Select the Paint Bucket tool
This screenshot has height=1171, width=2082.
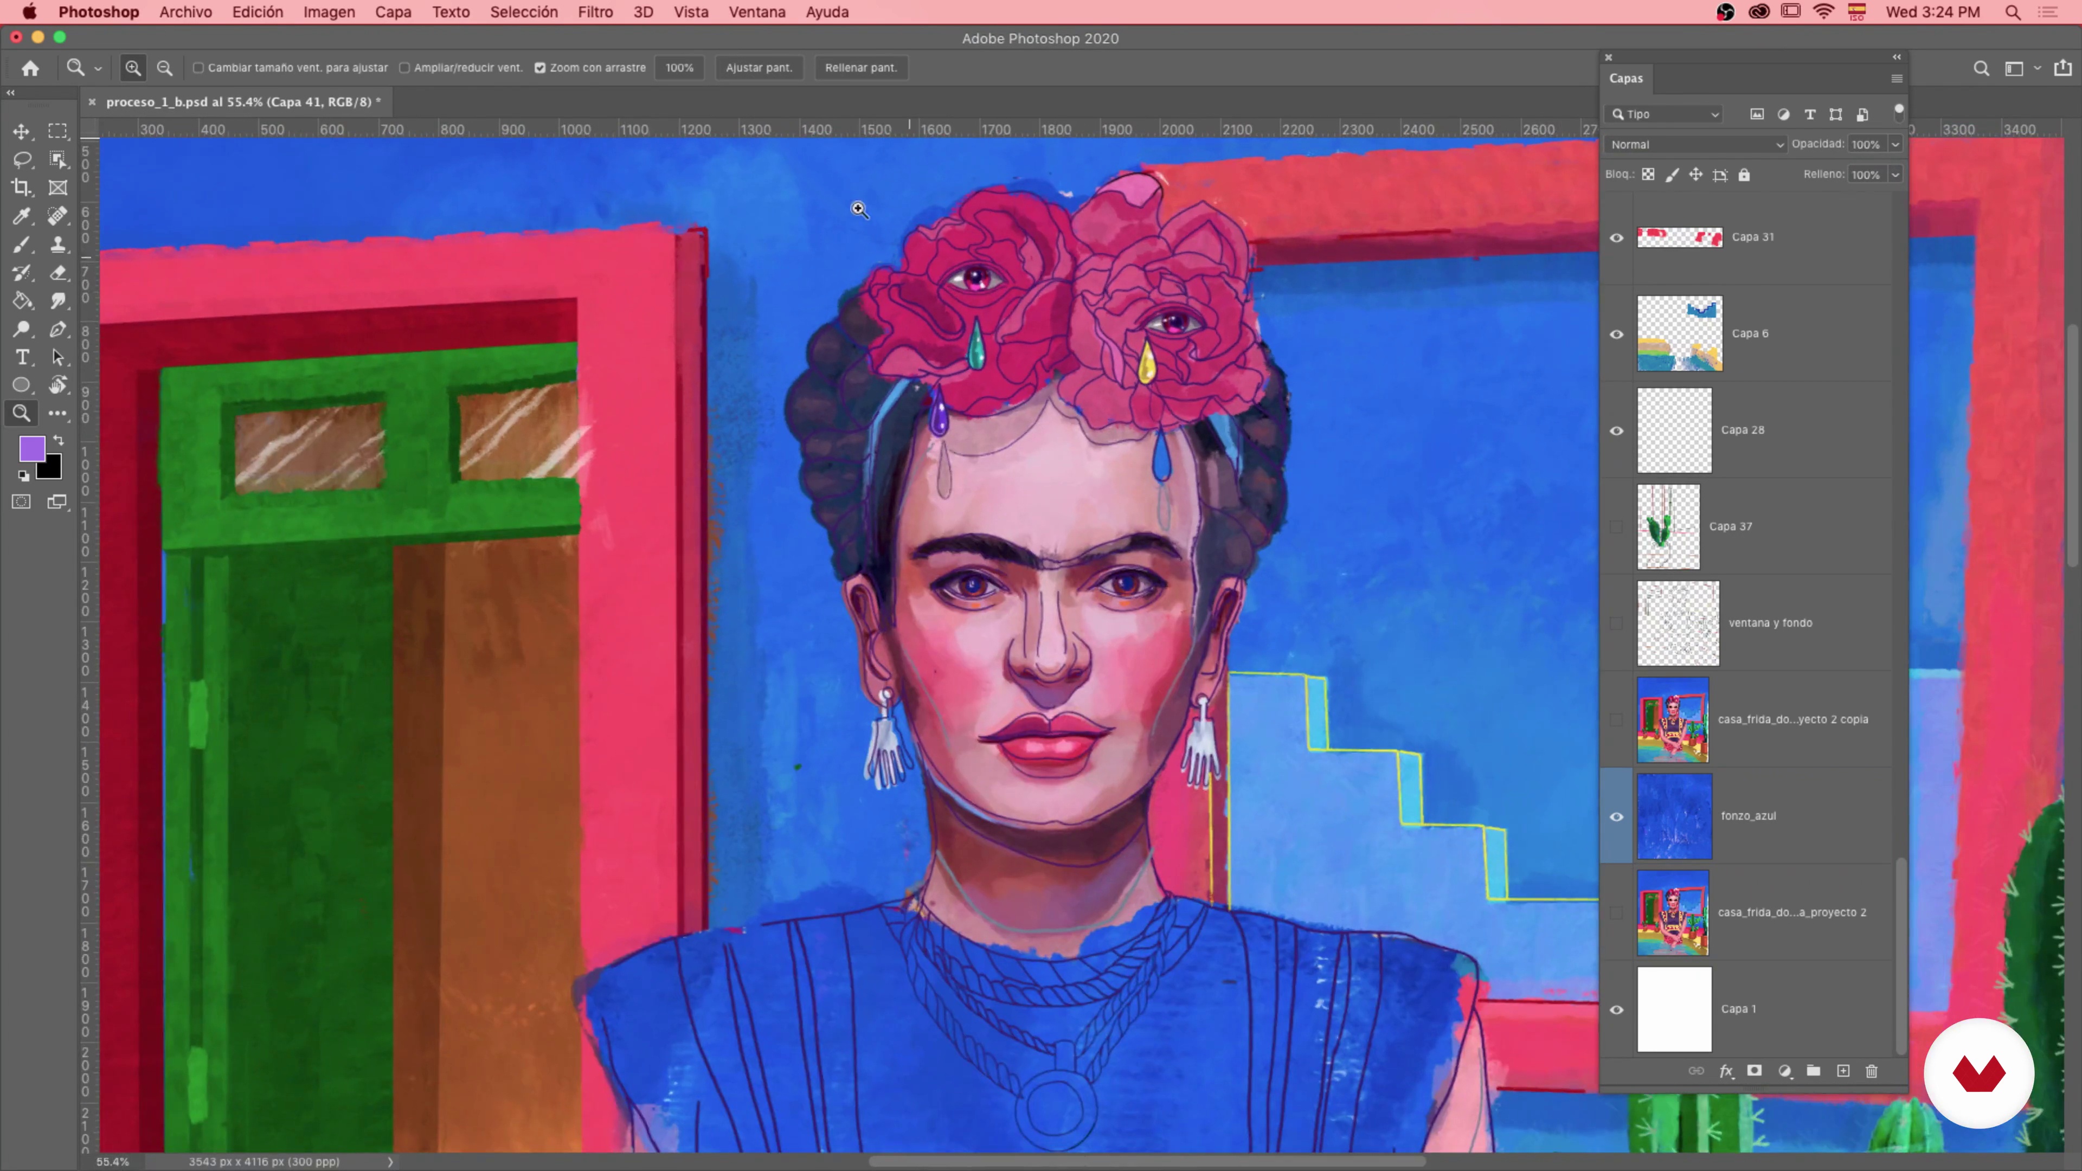22,301
